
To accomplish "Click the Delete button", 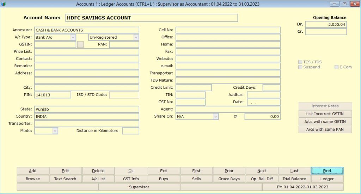I will click(98, 171).
